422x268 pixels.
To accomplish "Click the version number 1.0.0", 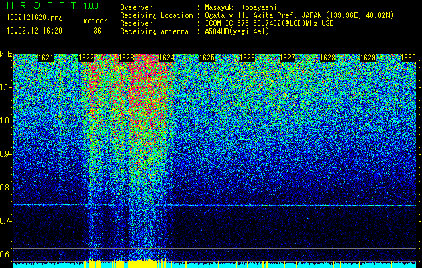I will point(91,5).
